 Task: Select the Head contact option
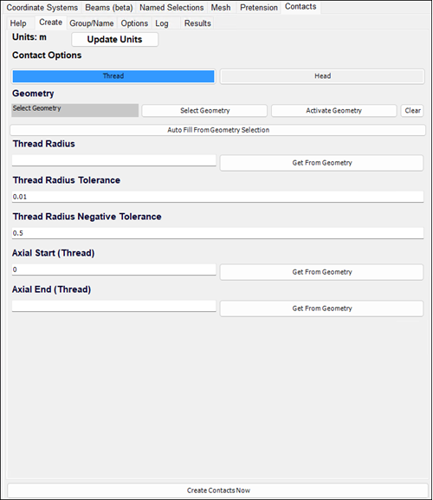tap(322, 76)
